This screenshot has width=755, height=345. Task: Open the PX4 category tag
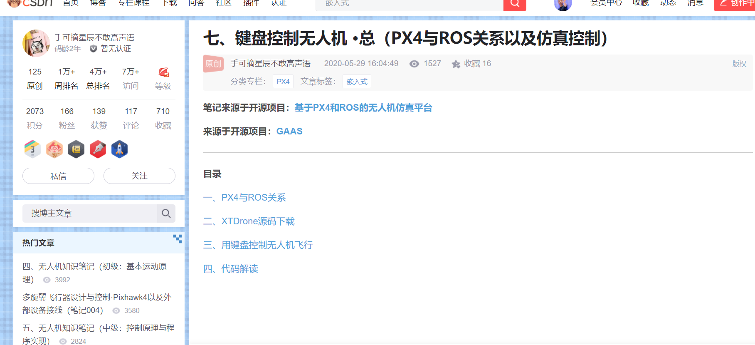(283, 82)
